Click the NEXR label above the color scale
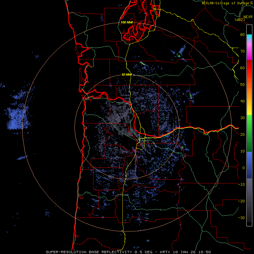 [x=248, y=17]
